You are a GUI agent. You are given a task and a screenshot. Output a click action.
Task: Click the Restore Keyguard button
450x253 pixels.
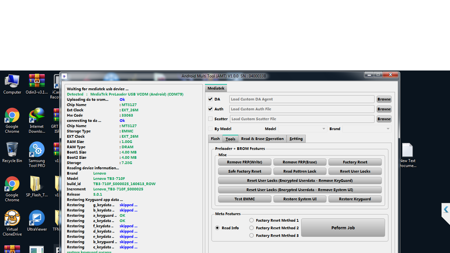click(x=355, y=199)
